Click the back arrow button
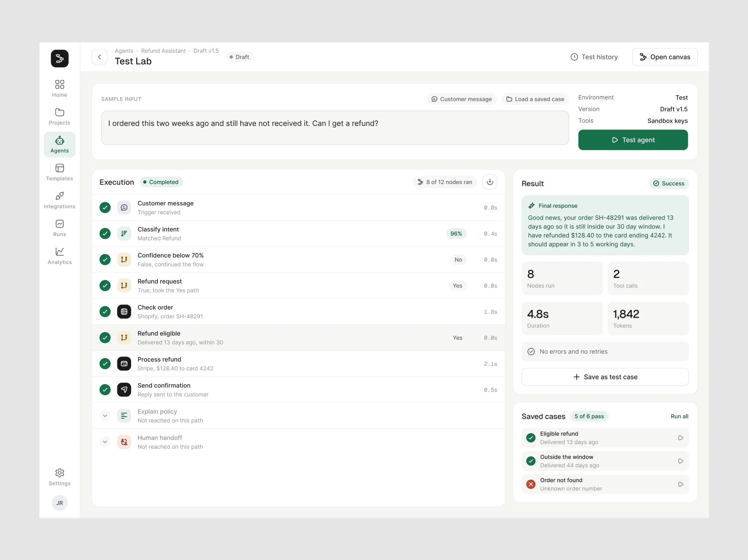The width and height of the screenshot is (748, 560). (99, 57)
